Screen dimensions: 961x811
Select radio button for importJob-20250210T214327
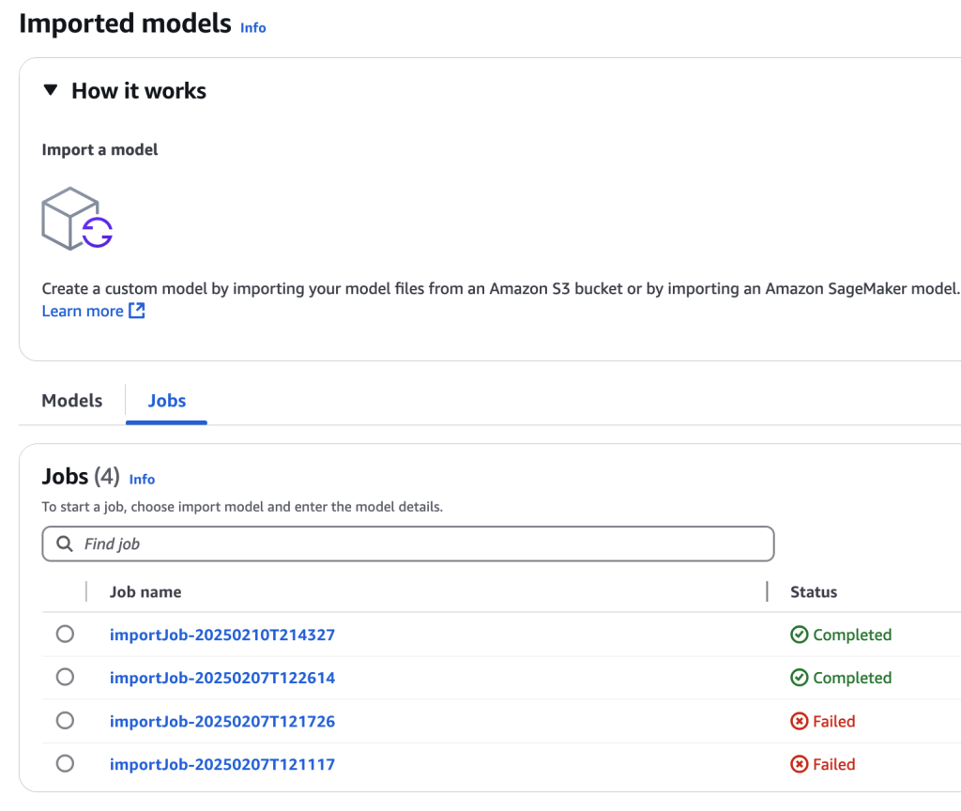(65, 635)
